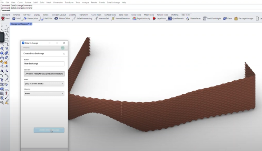Switch to the Mesh Tools toolbar tab

[x=149, y=15]
